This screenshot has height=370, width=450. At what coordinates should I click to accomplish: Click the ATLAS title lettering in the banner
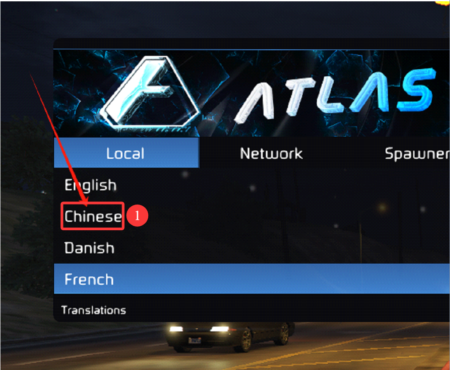(334, 94)
